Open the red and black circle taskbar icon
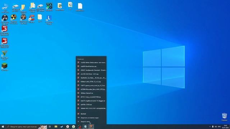 click(79, 126)
